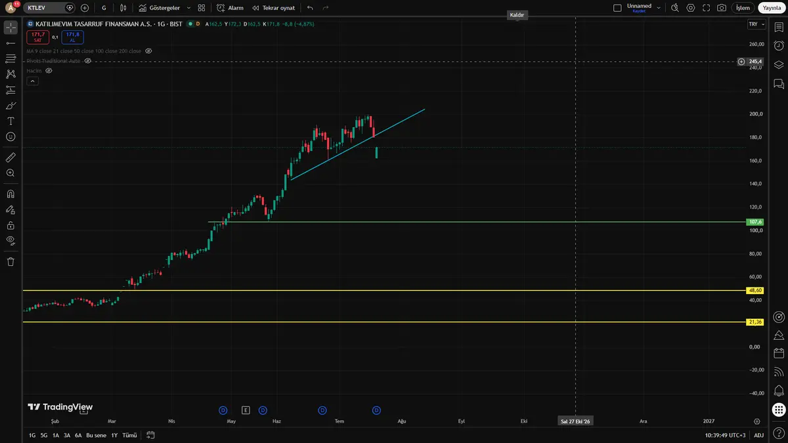This screenshot has width=788, height=443.
Task: Click the İşlem trade button
Action: [743, 8]
